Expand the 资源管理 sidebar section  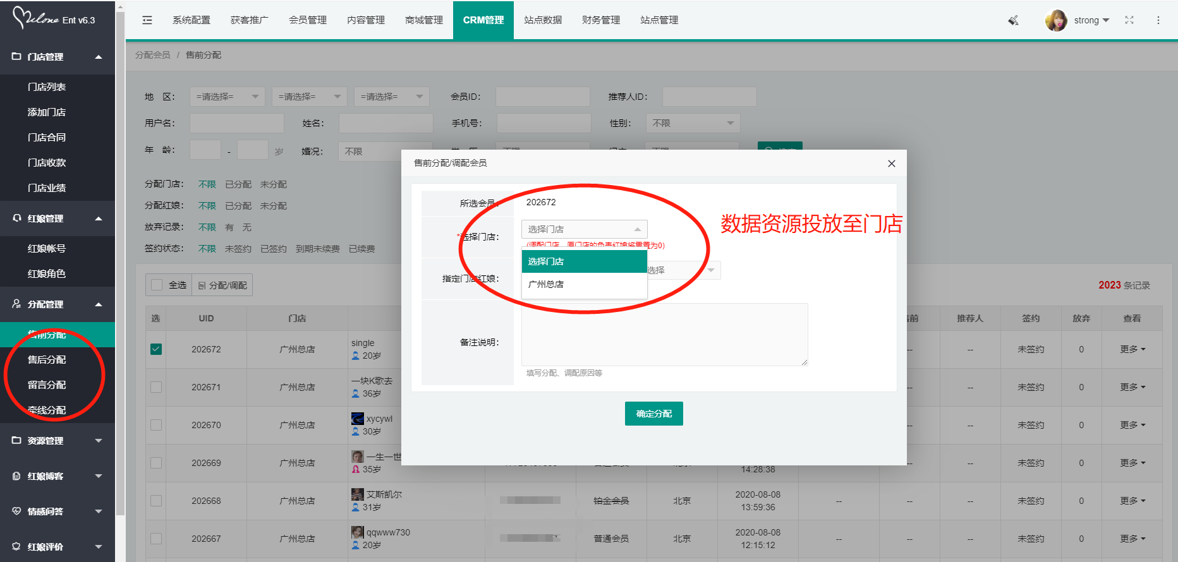click(x=58, y=441)
